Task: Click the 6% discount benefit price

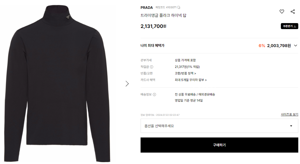Action: [275, 46]
